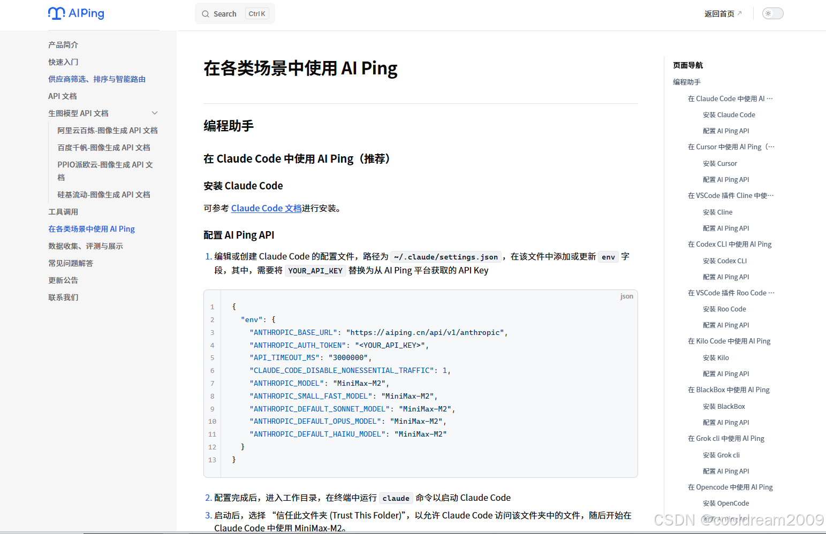The image size is (826, 534).
Task: Click the Ctrl K shortcut badge
Action: tap(257, 14)
